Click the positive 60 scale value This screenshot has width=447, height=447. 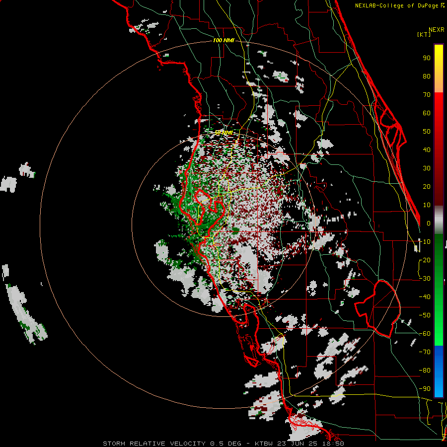click(427, 113)
